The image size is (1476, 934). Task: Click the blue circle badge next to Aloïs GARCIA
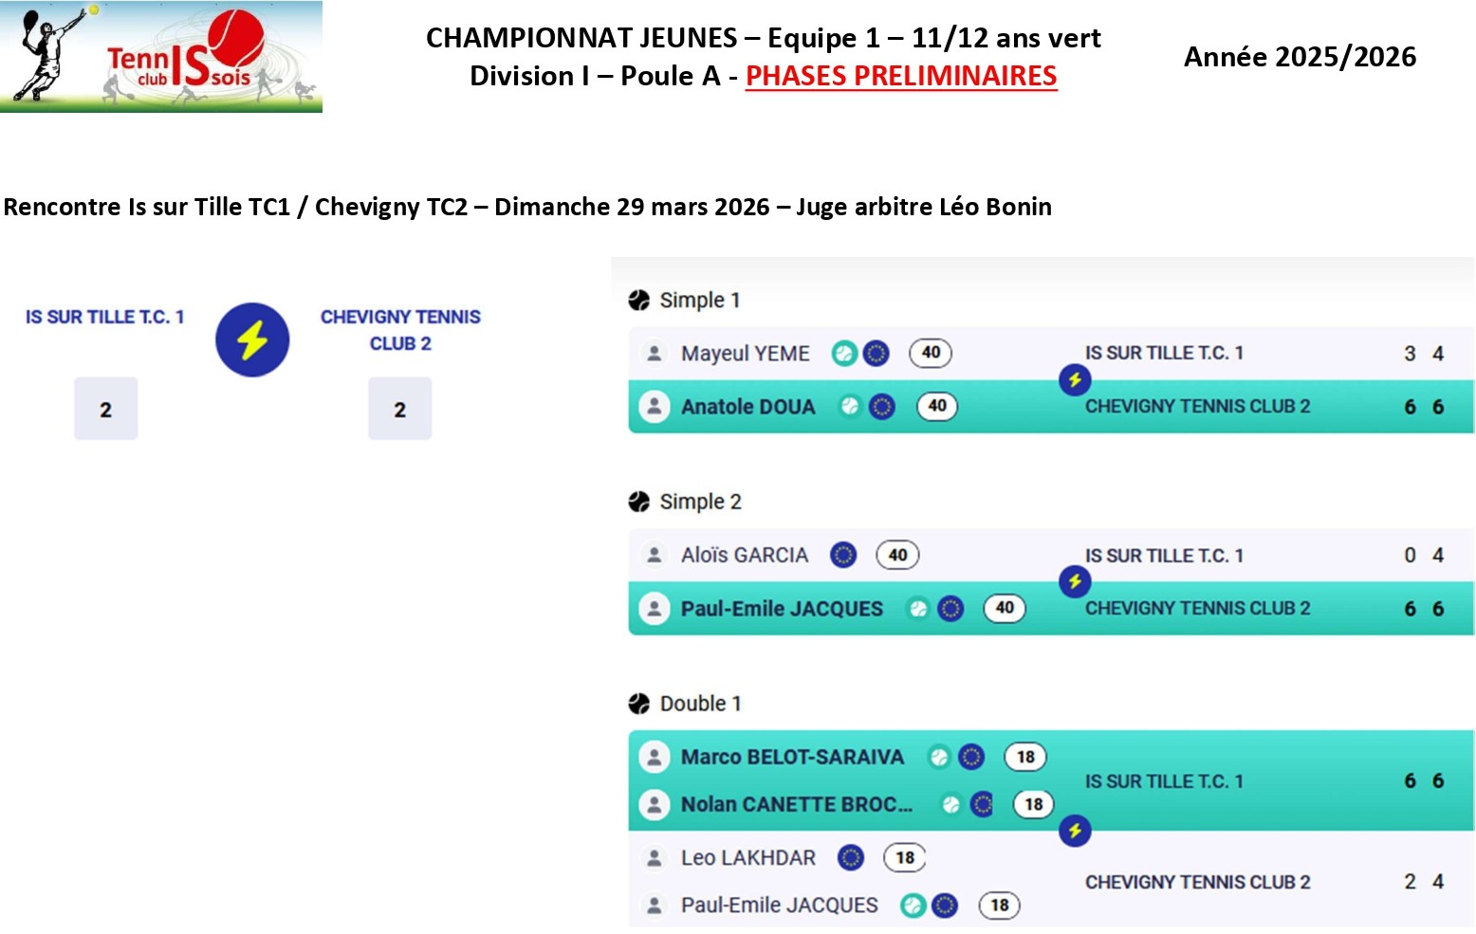pyautogui.click(x=843, y=555)
